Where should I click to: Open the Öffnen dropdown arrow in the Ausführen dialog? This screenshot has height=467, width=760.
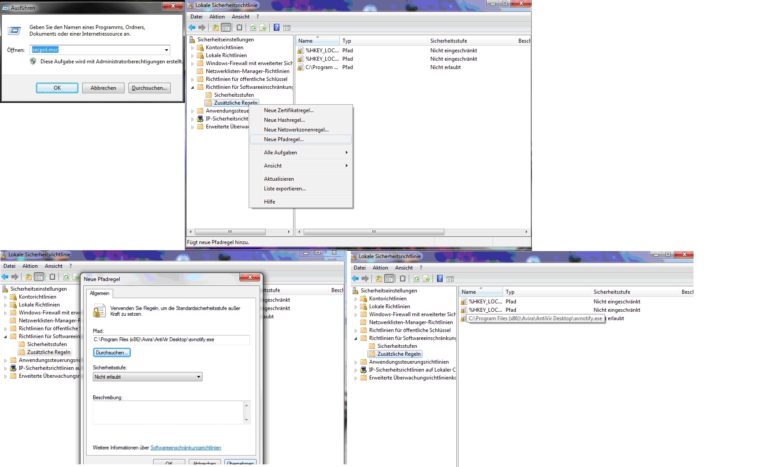tap(166, 50)
